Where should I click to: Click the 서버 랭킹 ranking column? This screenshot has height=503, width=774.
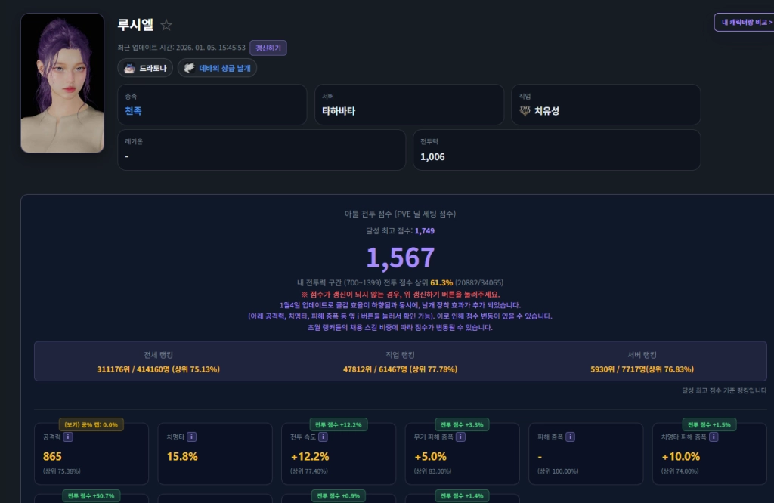642,362
